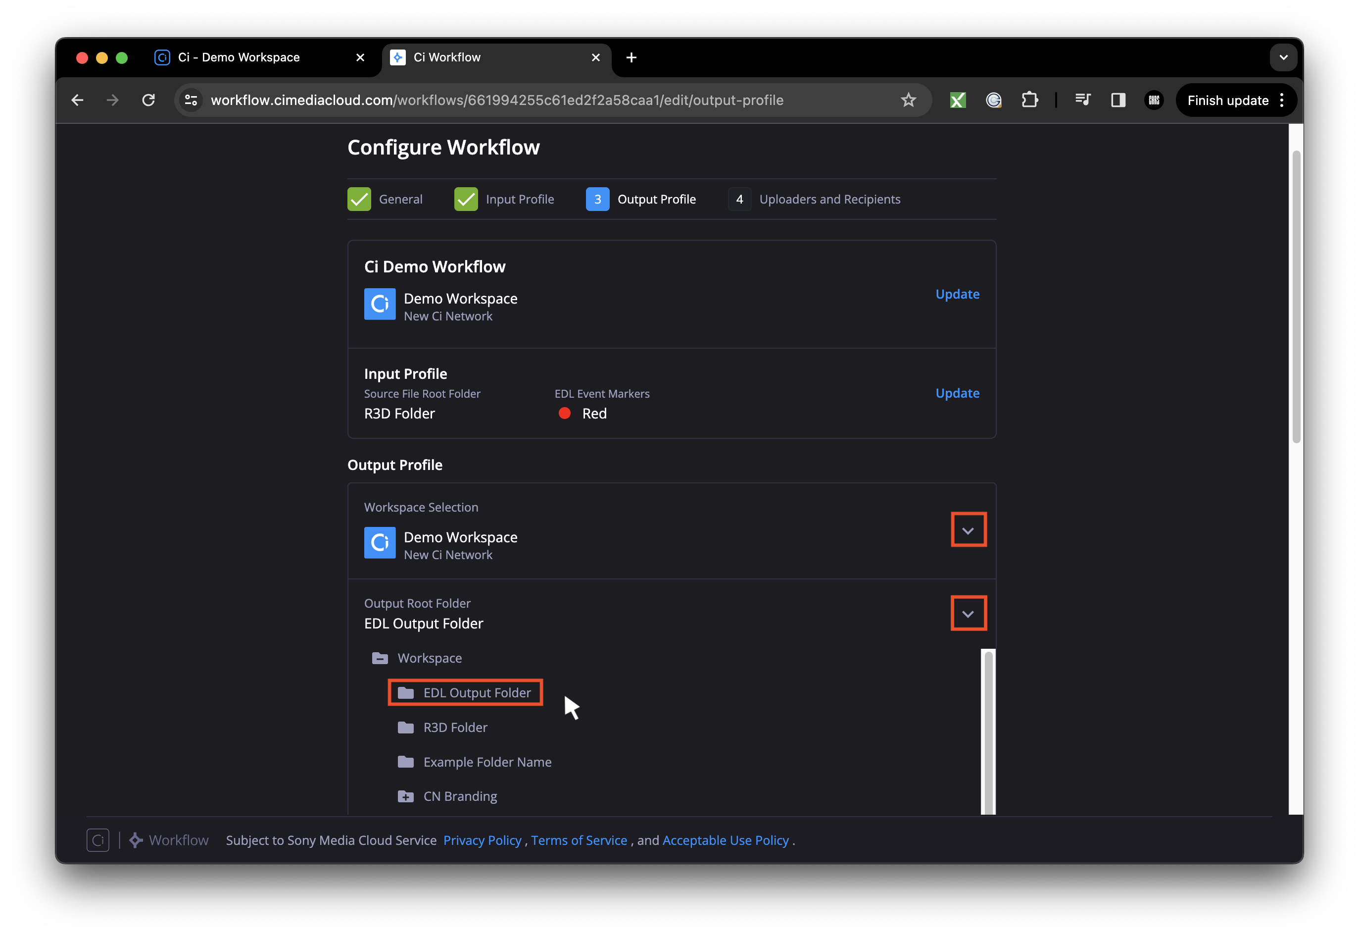
Task: Toggle the browser side panel icon
Action: 1118,101
